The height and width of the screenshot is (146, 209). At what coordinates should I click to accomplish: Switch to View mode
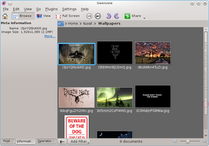coord(44,16)
